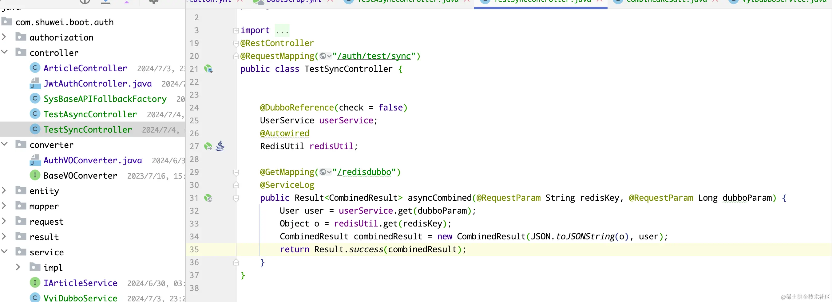Expand the impl subpackage

18,267
